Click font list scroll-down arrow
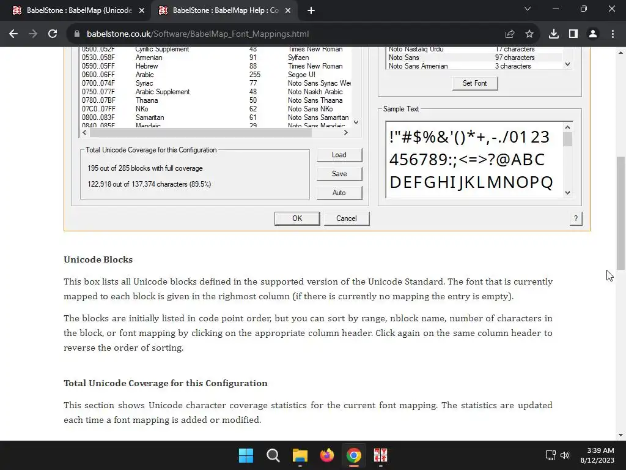The height and width of the screenshot is (470, 626). tap(568, 64)
